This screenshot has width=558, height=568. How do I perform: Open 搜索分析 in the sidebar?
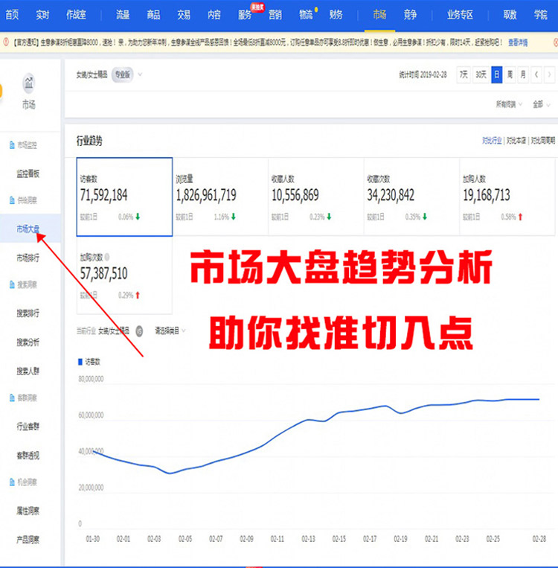click(x=28, y=342)
